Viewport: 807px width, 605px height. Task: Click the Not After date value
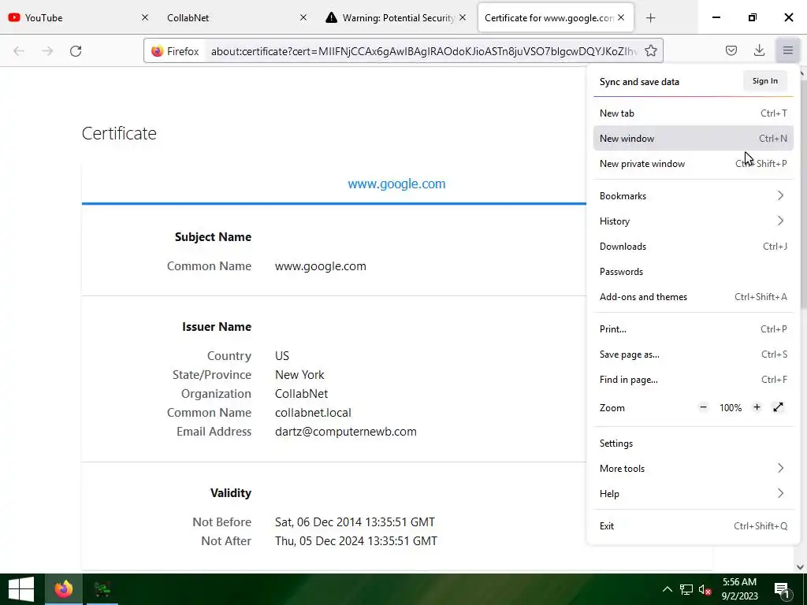coord(356,541)
